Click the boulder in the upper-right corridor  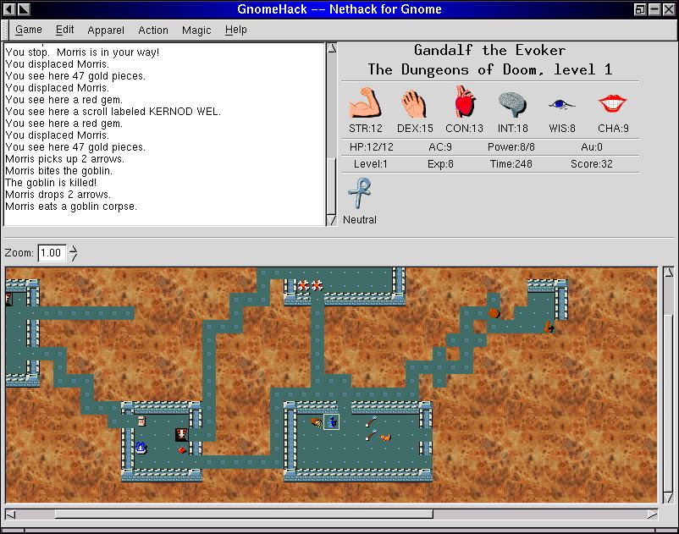pos(494,313)
